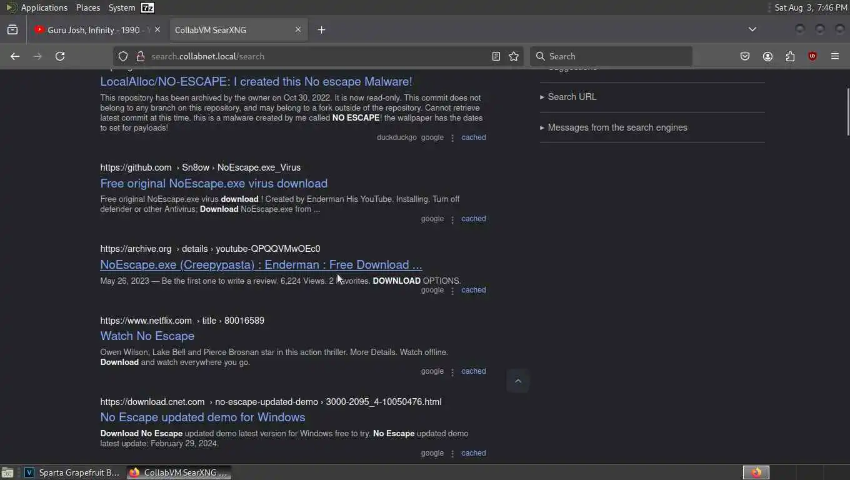Open the extensions puzzle icon
This screenshot has width=850, height=480.
tap(790, 56)
